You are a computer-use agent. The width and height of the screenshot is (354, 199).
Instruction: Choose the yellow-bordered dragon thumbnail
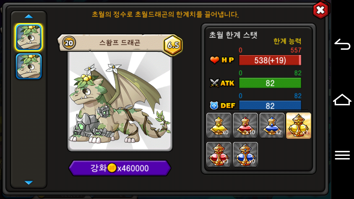point(29,37)
